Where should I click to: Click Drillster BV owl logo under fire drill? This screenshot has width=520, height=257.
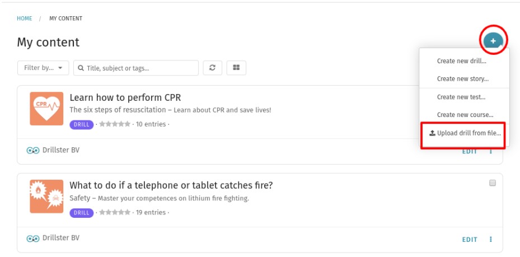pyautogui.click(x=33, y=239)
